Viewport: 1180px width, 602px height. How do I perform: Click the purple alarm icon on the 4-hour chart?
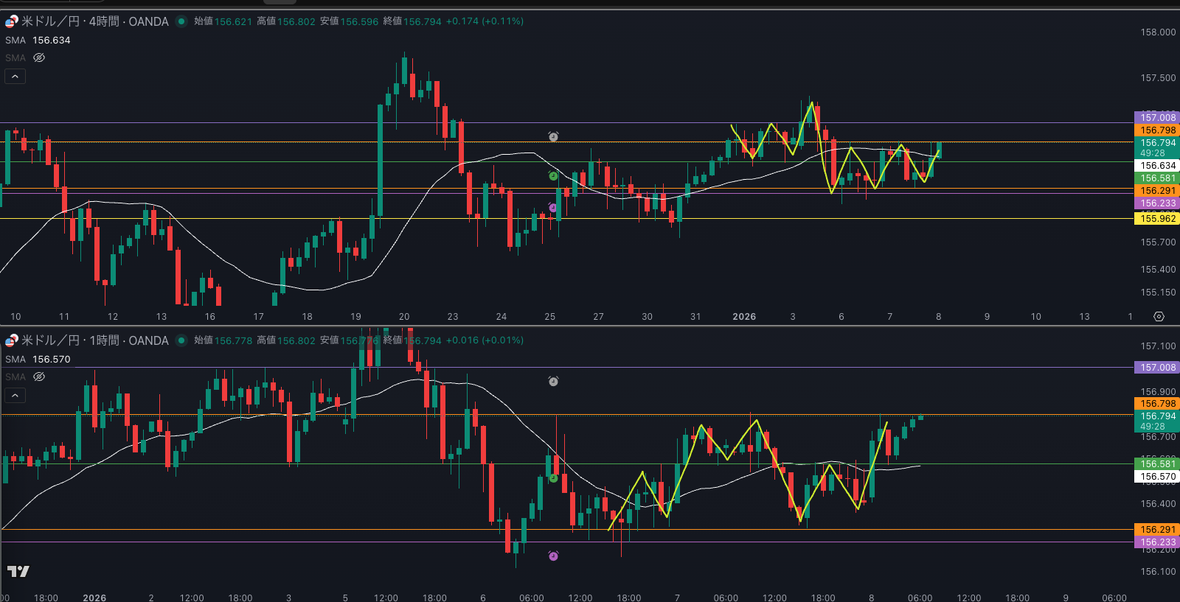pos(553,208)
